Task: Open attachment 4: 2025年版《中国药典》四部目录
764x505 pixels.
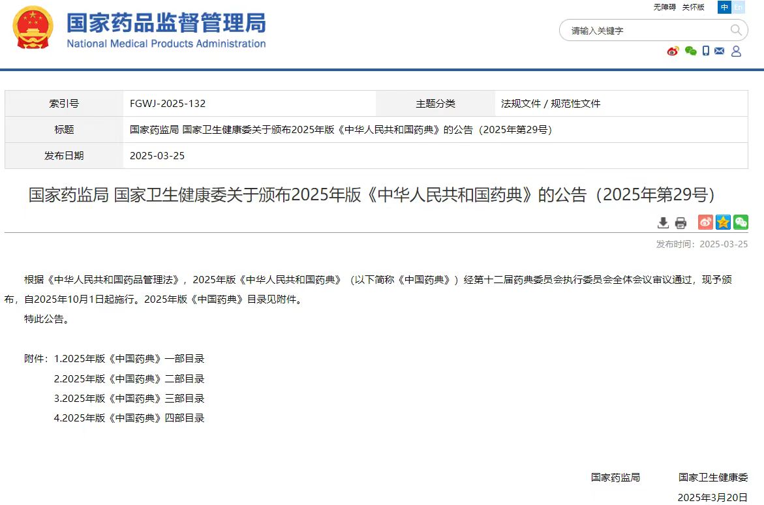Action: click(x=129, y=418)
